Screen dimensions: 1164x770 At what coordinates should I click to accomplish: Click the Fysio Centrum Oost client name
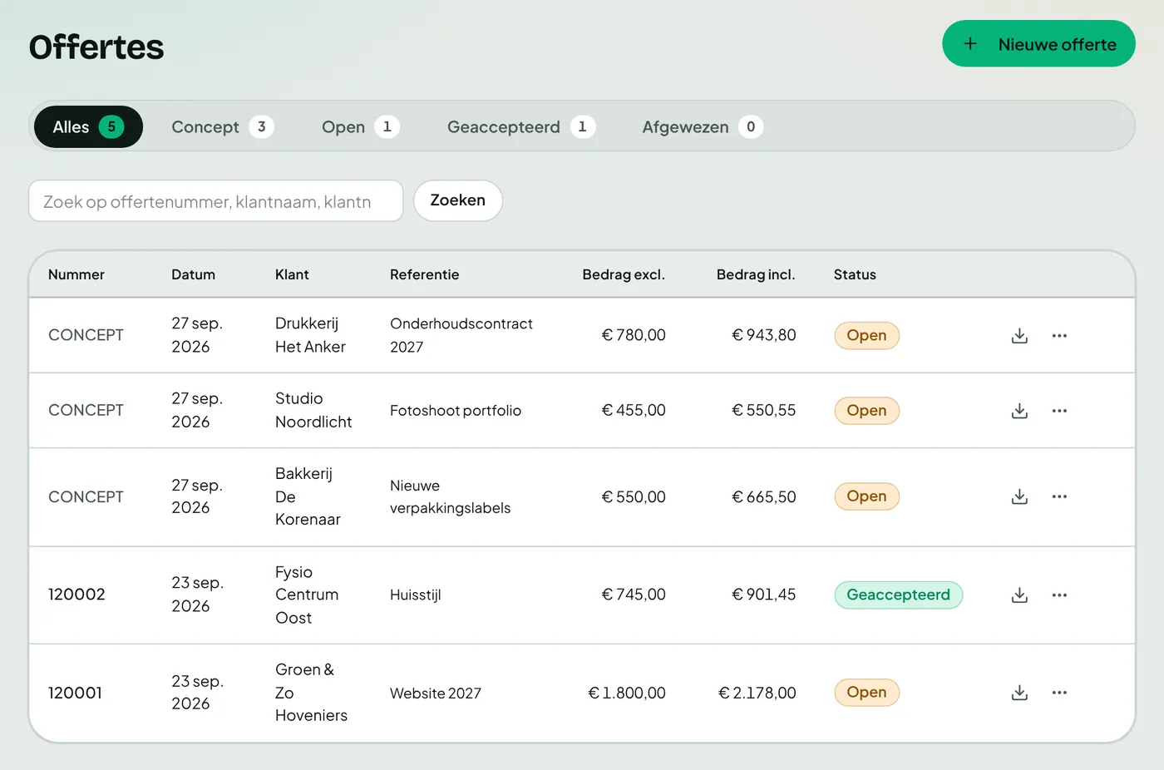(307, 595)
